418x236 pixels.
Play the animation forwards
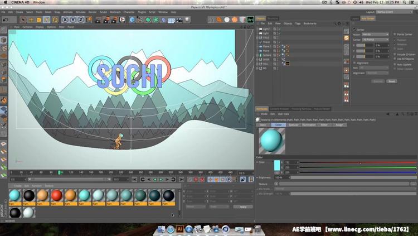[x=161, y=180]
